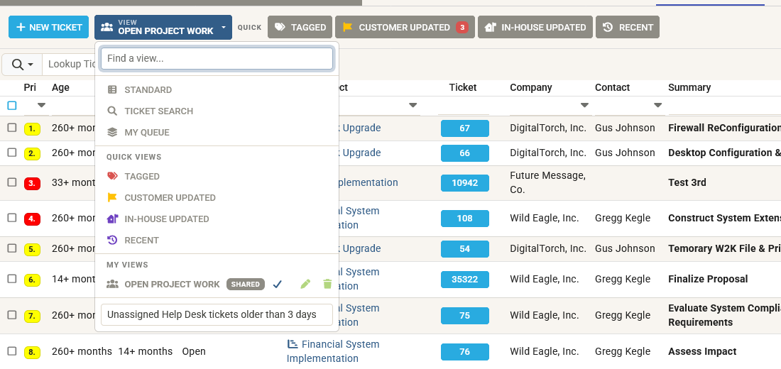The height and width of the screenshot is (369, 781).
Task: Open the Project column filter dropdown
Action: tap(413, 105)
